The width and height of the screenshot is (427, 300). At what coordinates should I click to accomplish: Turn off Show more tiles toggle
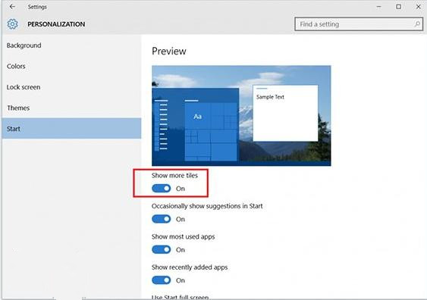pos(162,188)
